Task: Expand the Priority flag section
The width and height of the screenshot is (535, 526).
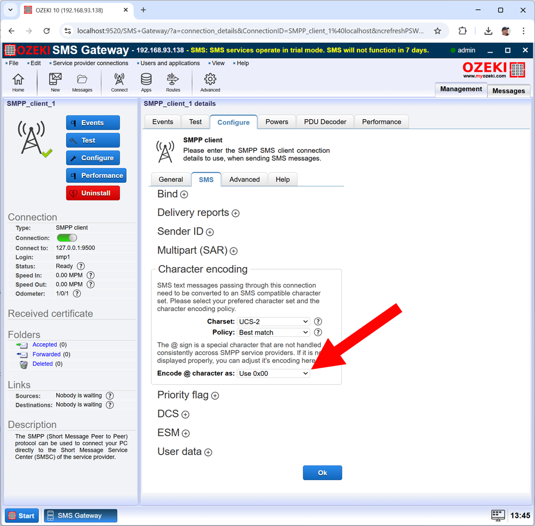Action: 215,396
